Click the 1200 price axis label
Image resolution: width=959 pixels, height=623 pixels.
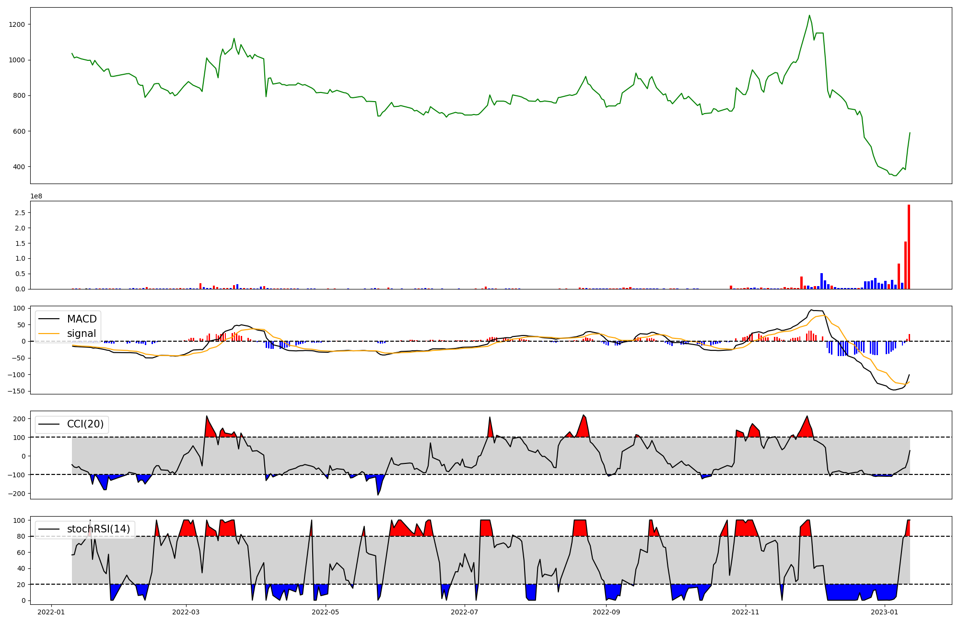17,24
